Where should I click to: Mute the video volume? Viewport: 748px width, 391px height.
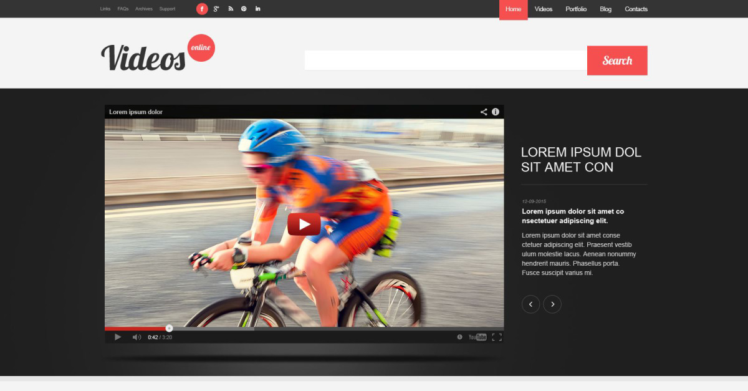pyautogui.click(x=137, y=337)
